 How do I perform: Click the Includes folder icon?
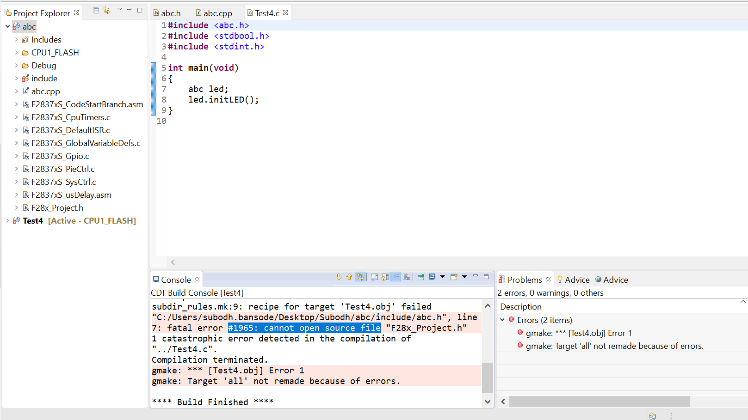26,39
